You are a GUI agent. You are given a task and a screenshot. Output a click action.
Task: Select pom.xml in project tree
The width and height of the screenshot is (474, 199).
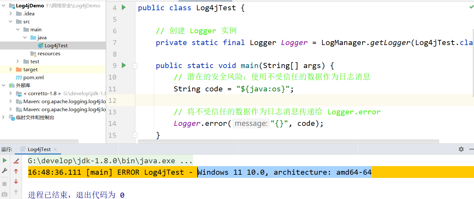[x=34, y=77]
